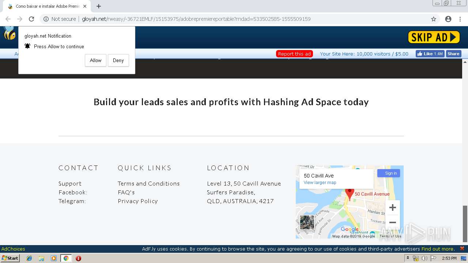This screenshot has width=468, height=263.
Task: Click the volume speaker tray icon
Action: 424,258
